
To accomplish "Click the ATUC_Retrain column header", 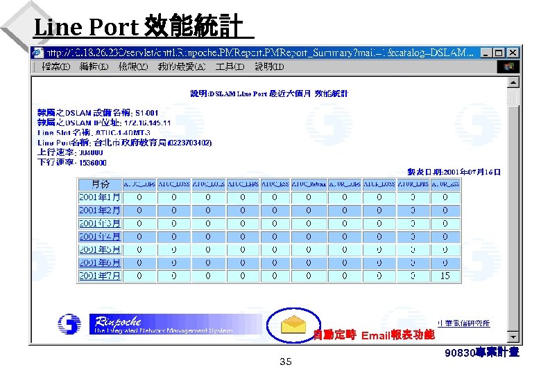I will pyautogui.click(x=309, y=185).
